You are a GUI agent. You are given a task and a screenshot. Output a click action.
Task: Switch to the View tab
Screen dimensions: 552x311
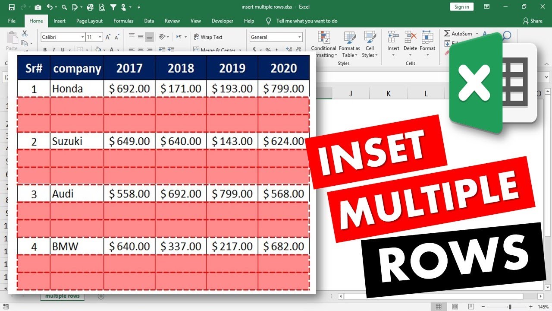tap(196, 21)
